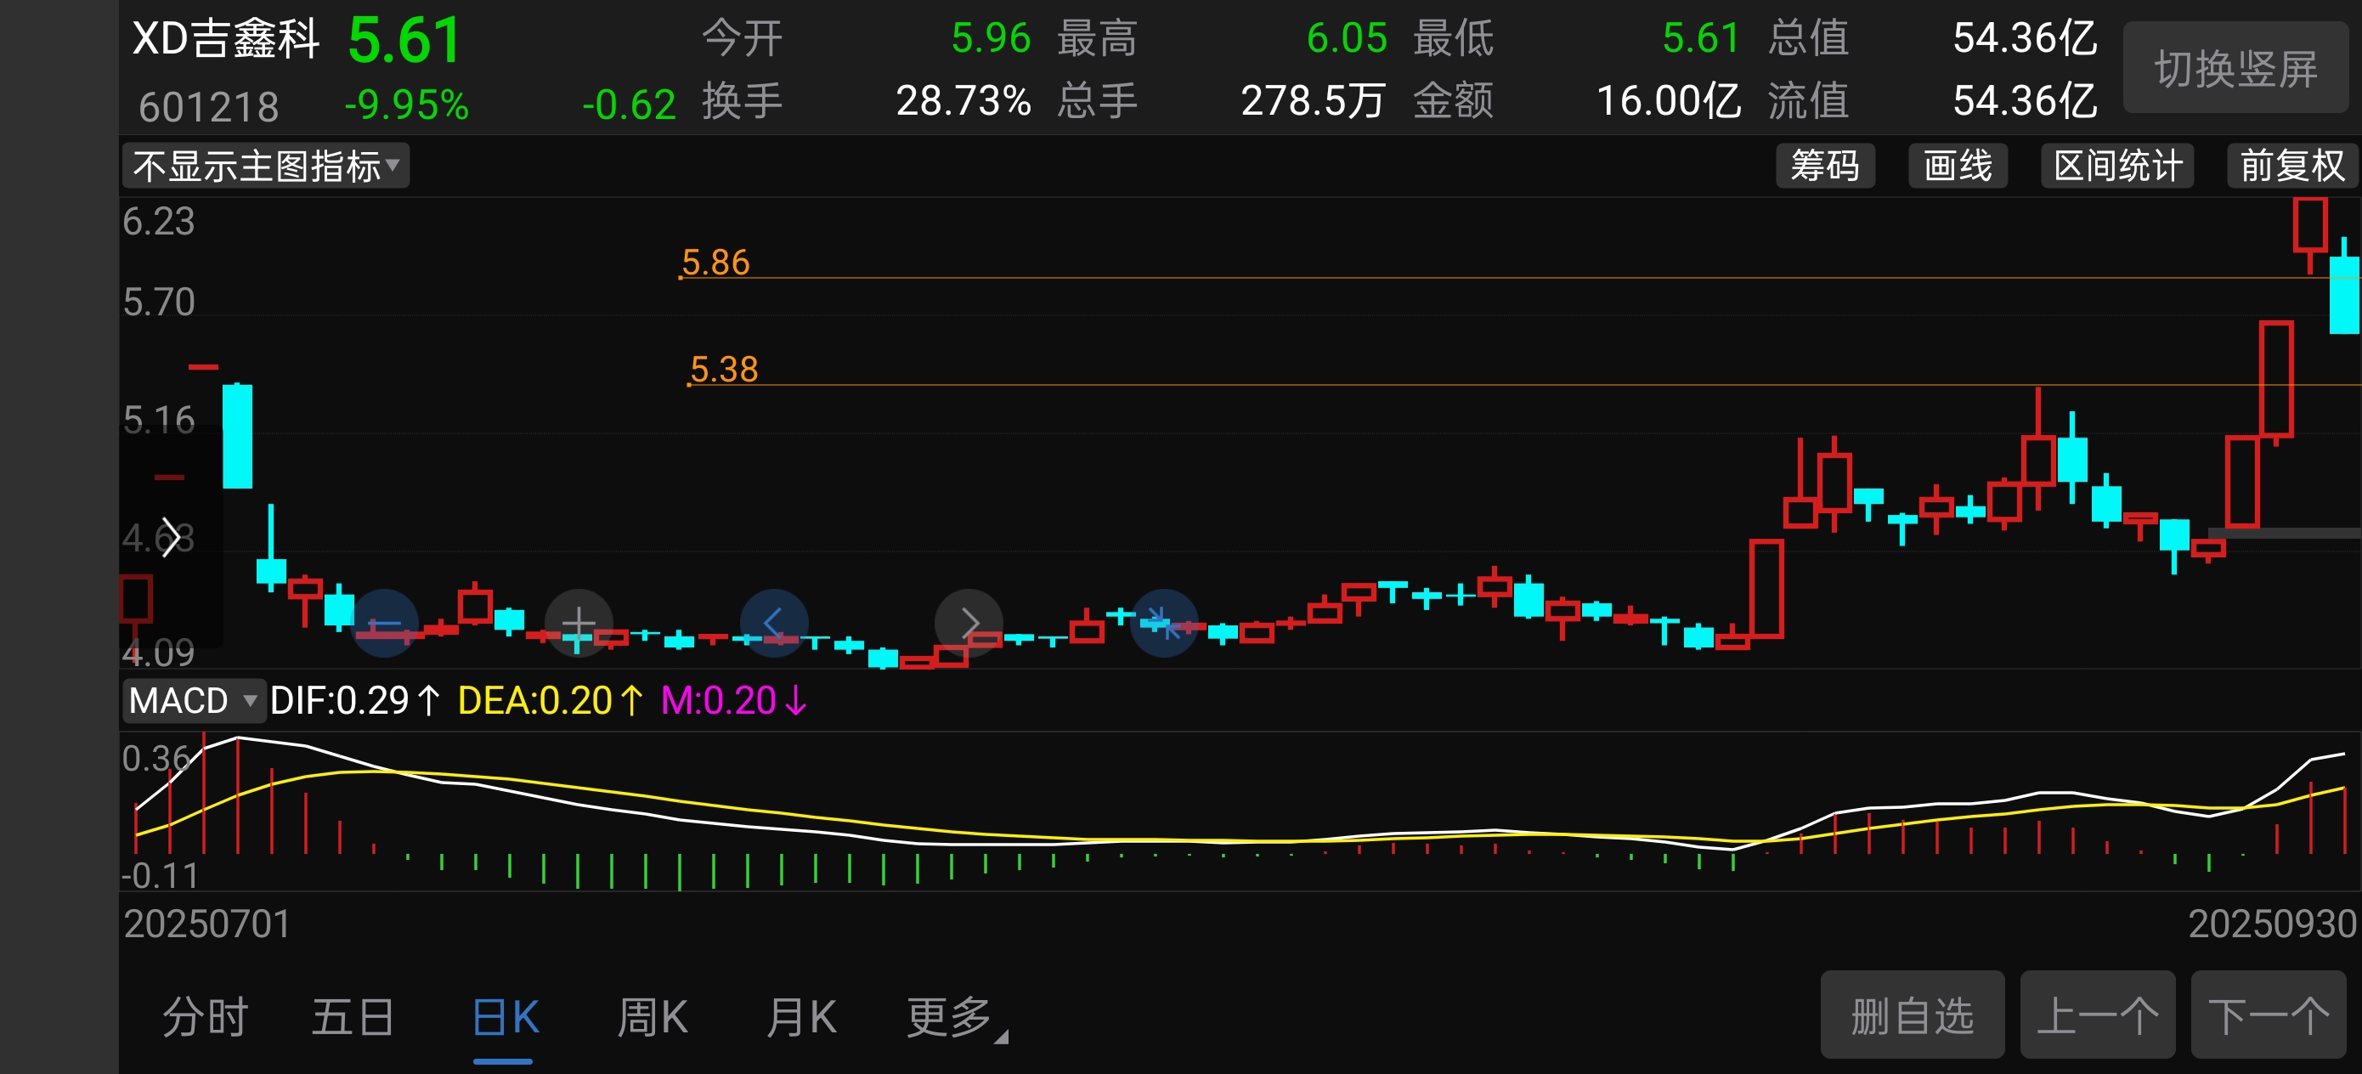Tap the gray scroll-right chevron circle
Screen dimensions: 2362x1074
click(969, 623)
